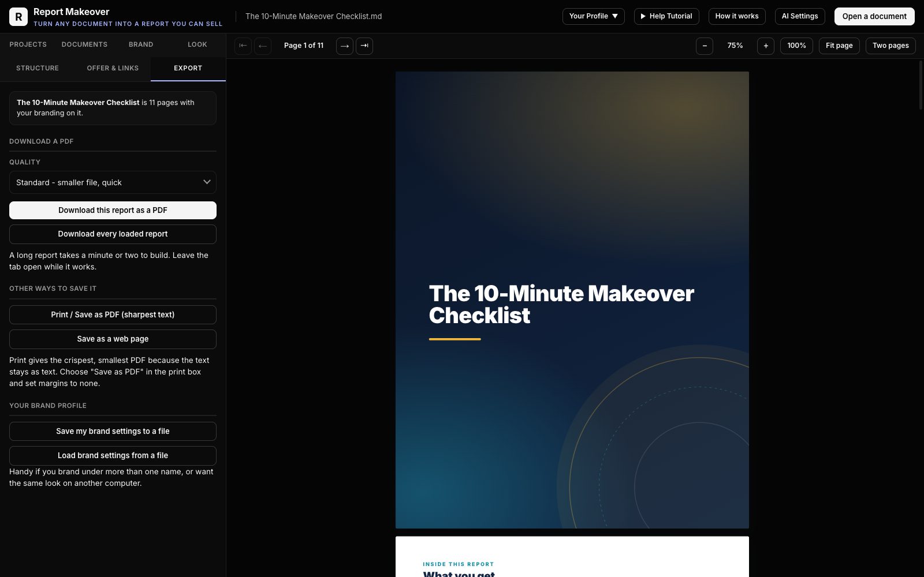The height and width of the screenshot is (577, 924).
Task: Jump to the last page
Action: tap(364, 46)
